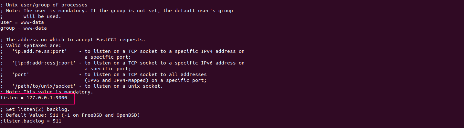Click the "Set listen(2) backlog" comment line
This screenshot has width=464, height=128.
[35, 109]
